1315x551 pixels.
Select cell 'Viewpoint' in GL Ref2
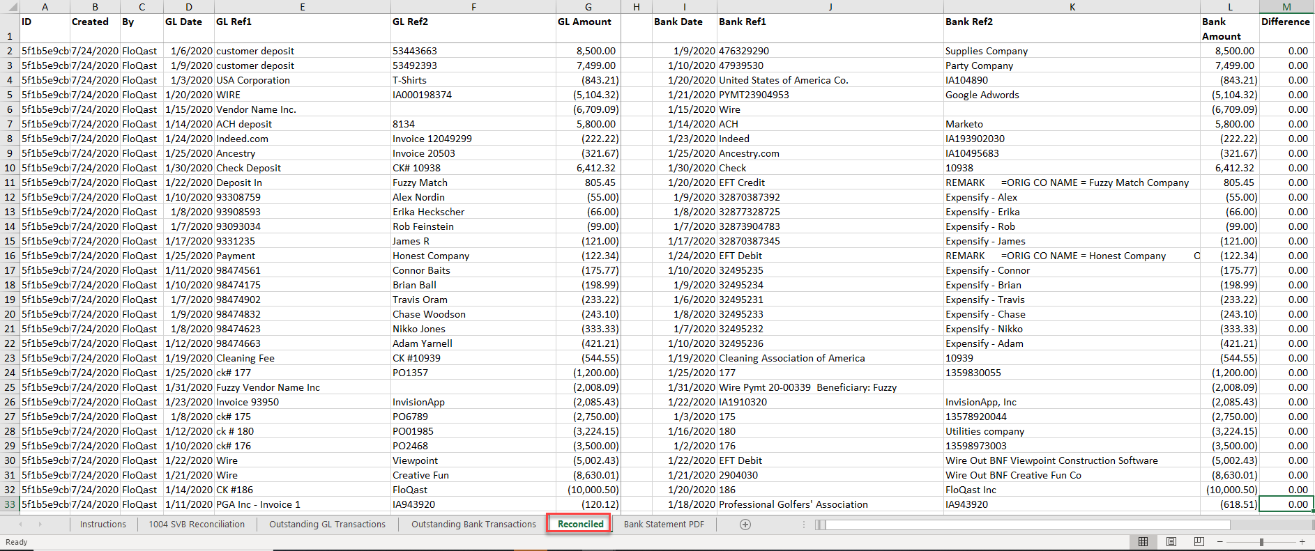coord(473,460)
